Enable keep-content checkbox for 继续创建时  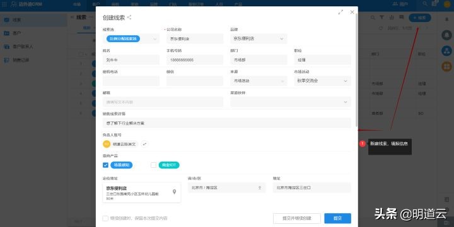[105, 218]
